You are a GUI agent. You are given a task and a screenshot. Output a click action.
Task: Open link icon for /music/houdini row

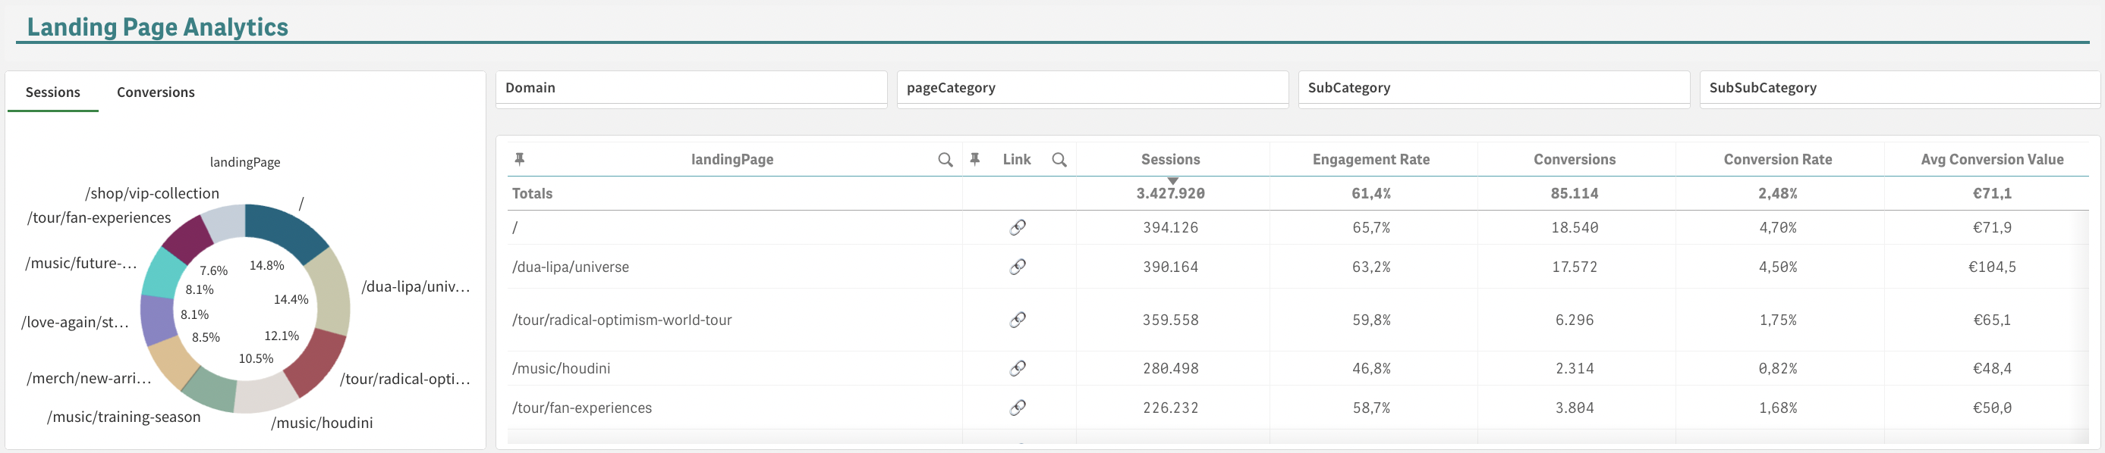[x=1018, y=368]
